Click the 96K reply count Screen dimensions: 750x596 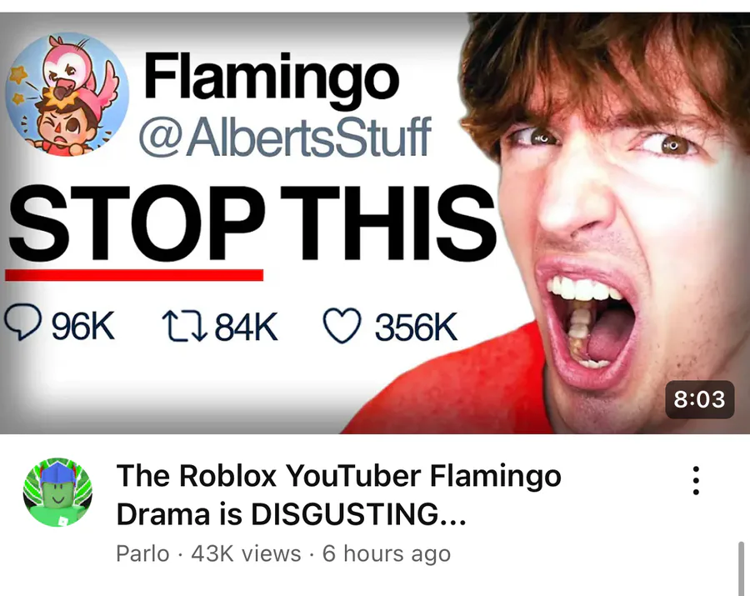[82, 326]
